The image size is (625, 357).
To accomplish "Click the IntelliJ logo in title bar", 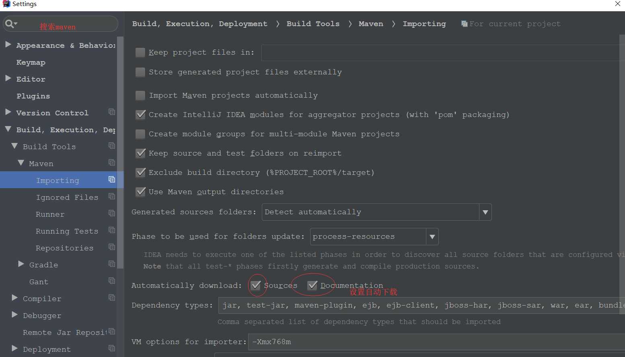I will tap(6, 4).
